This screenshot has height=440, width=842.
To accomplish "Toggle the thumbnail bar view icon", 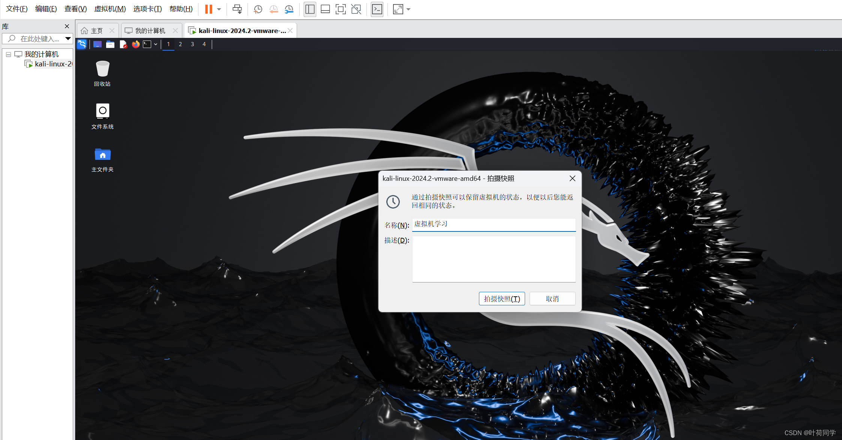I will tap(325, 9).
